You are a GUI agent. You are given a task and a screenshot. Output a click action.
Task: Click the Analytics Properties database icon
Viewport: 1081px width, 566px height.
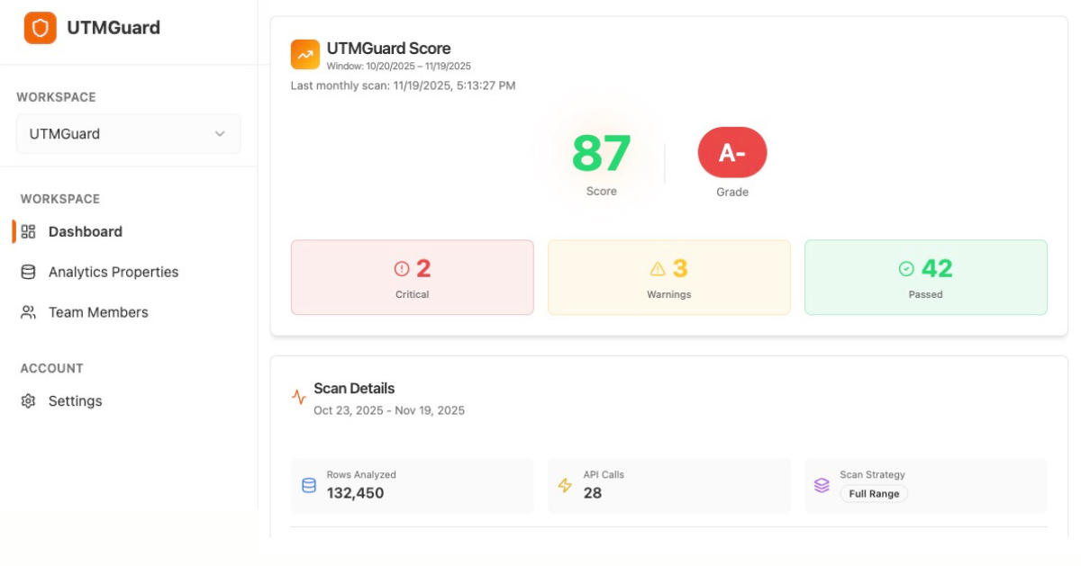[27, 272]
